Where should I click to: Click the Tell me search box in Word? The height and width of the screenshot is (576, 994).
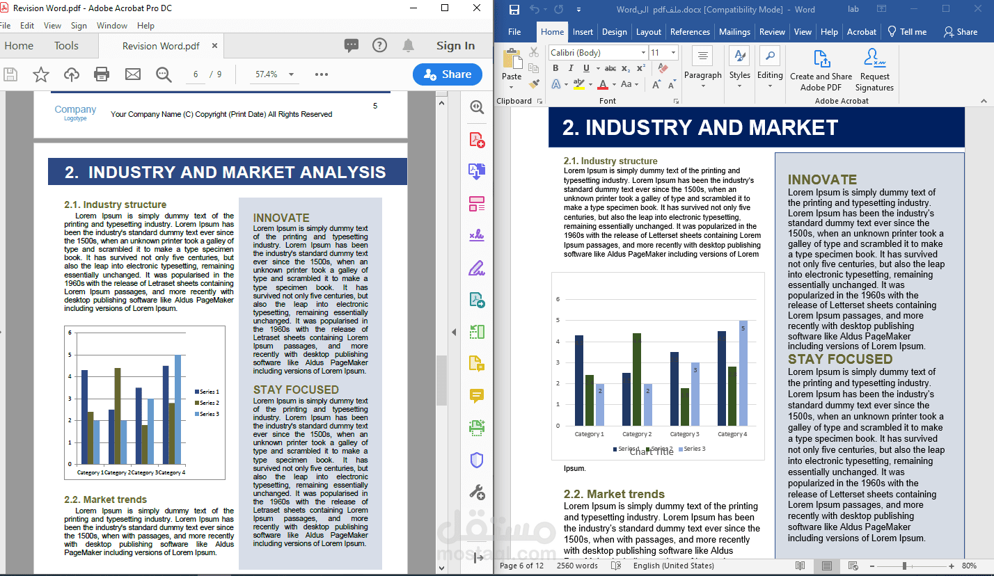[x=907, y=32]
